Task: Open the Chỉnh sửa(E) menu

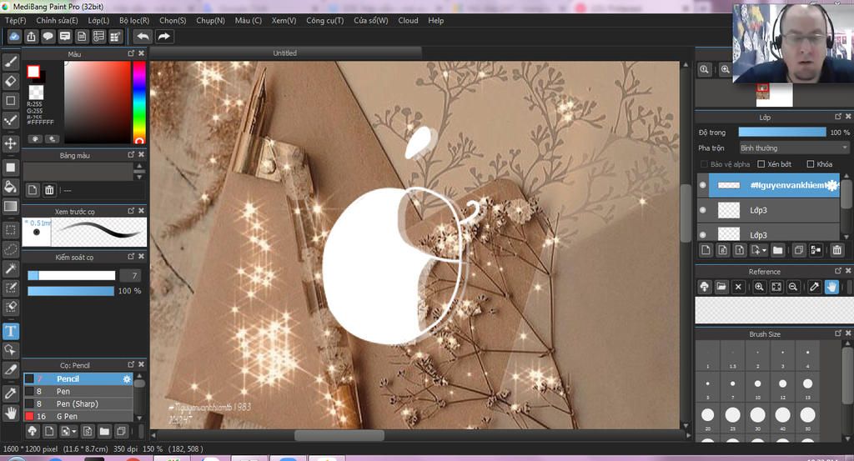Action: (58, 20)
